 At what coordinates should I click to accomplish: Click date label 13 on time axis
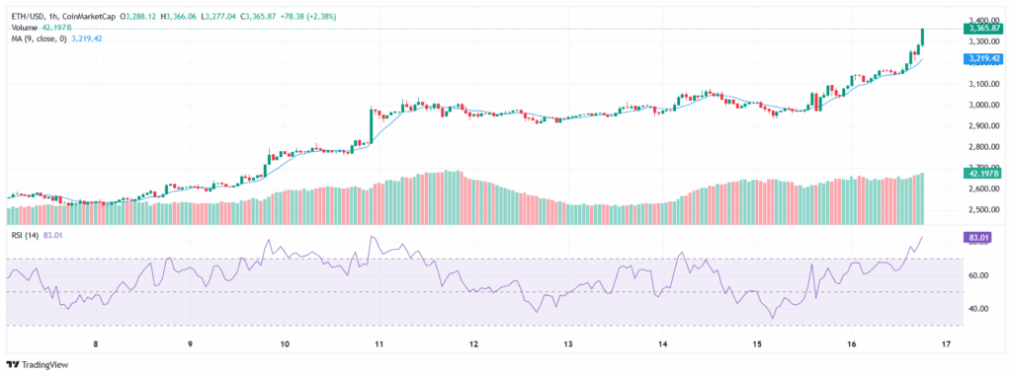tap(568, 344)
